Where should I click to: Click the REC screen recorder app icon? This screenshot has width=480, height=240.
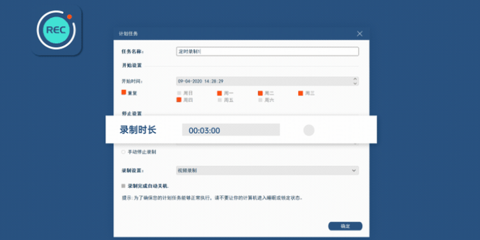point(57,30)
